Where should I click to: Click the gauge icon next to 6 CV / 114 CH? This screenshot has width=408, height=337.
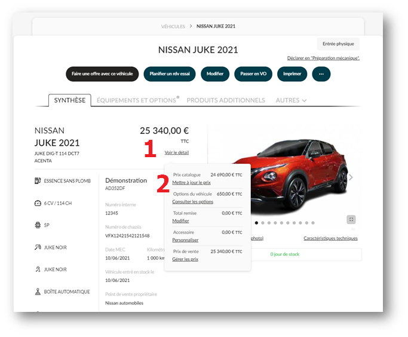pos(38,203)
